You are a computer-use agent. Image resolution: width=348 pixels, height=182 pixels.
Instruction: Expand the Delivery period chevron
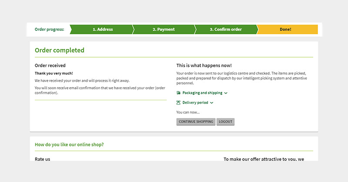pos(211,103)
